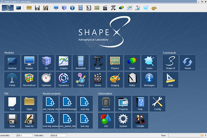The image size is (207, 138).
Task: Create a New project file
Action: coord(12,103)
